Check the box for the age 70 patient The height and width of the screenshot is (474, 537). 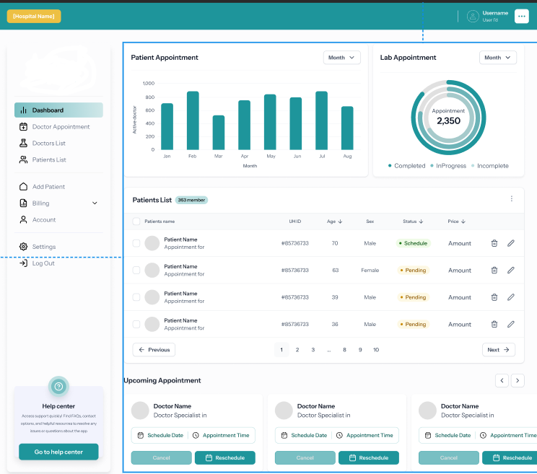136,243
